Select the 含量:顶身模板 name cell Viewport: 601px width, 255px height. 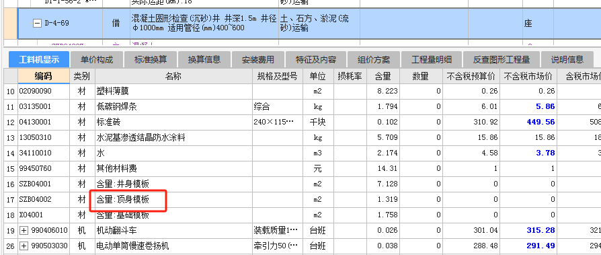(x=173, y=199)
